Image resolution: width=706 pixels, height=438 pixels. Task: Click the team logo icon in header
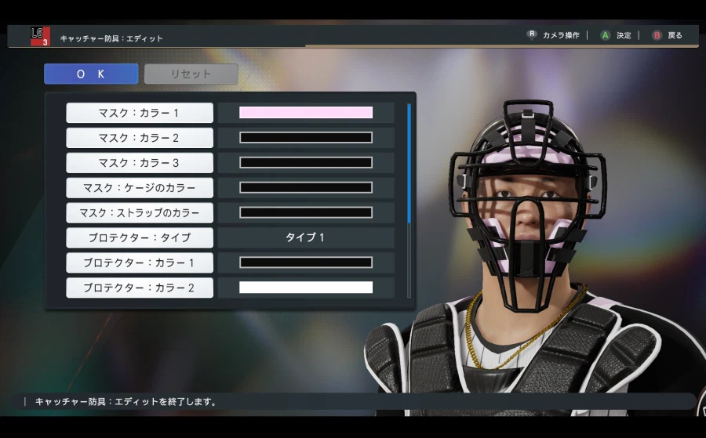click(x=40, y=36)
